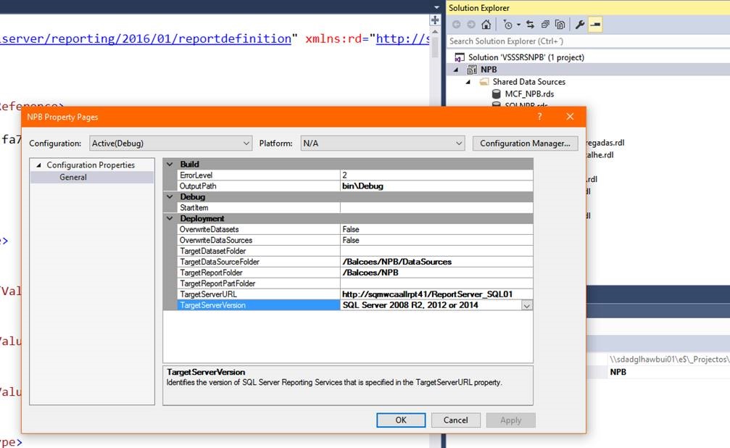Screen dimensions: 730x448
Task: Select Solution 'VSSSRSNPB' (1 project) row
Action: (526, 57)
